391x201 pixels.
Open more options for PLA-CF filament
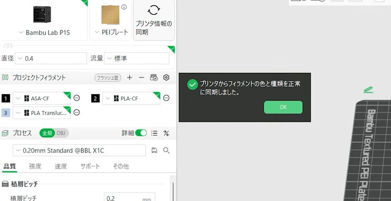point(166,98)
